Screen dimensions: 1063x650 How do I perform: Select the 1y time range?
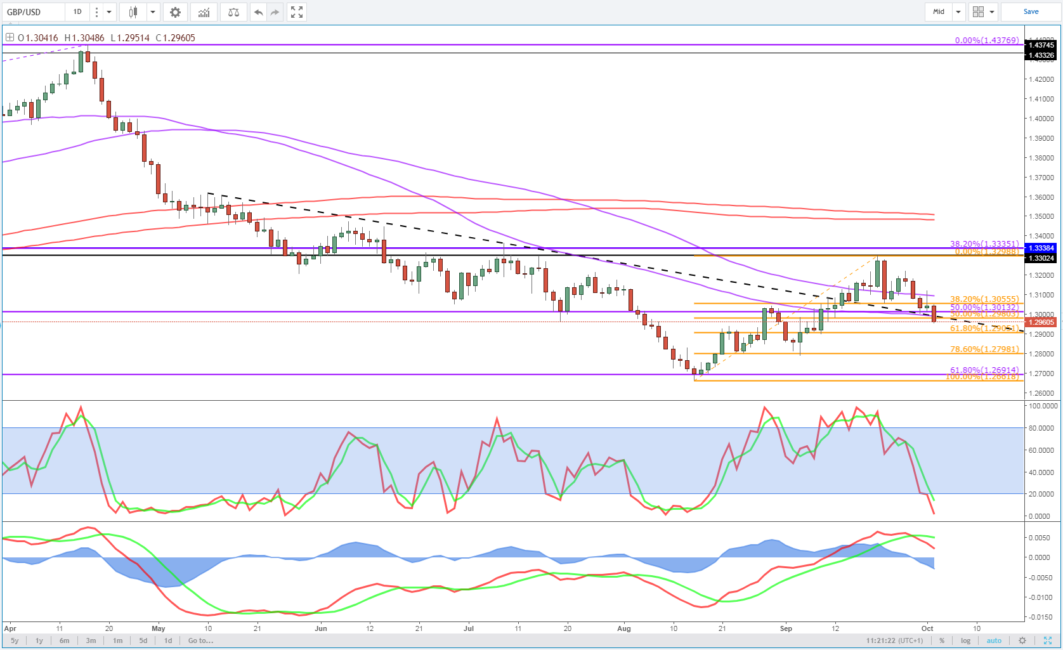39,640
